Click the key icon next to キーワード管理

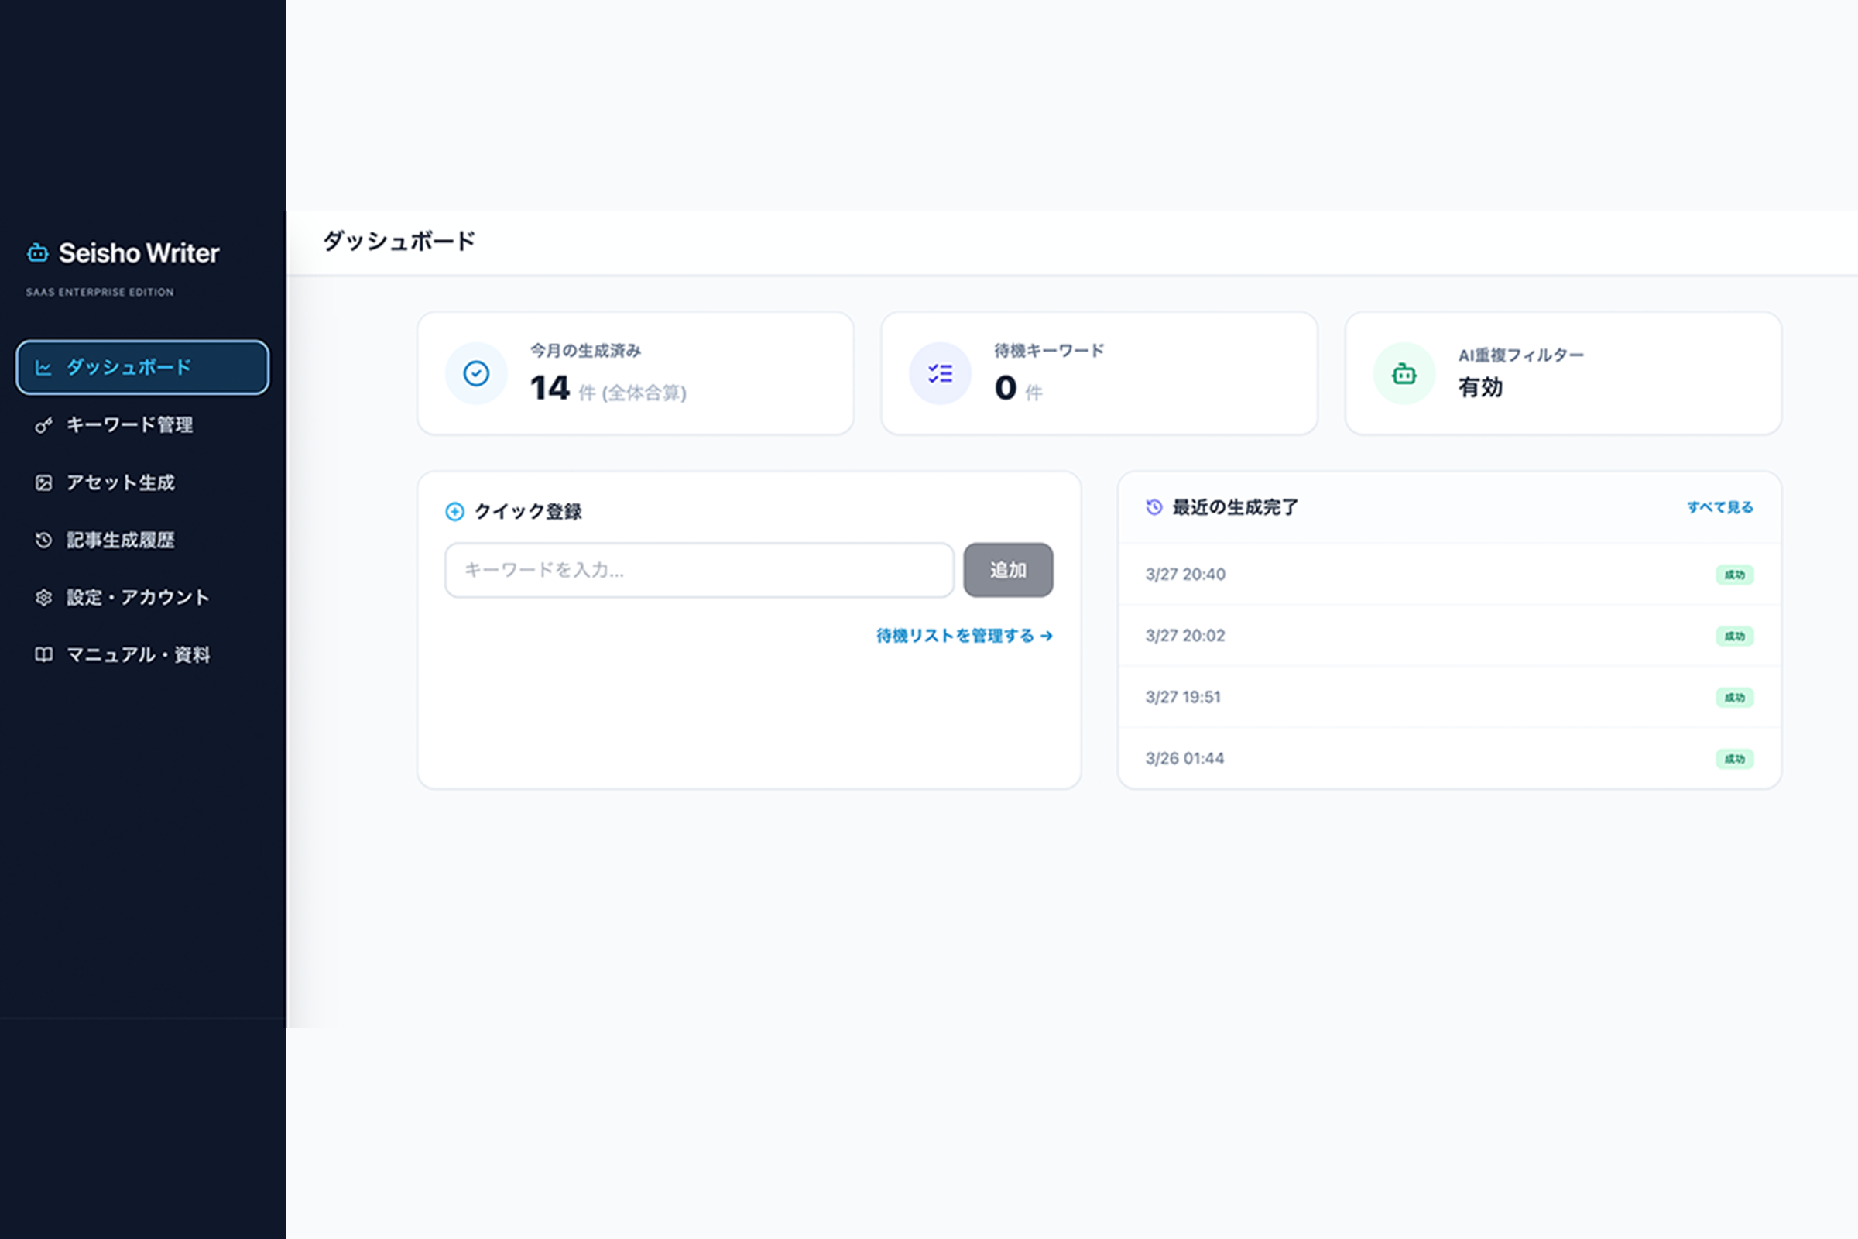coord(43,425)
